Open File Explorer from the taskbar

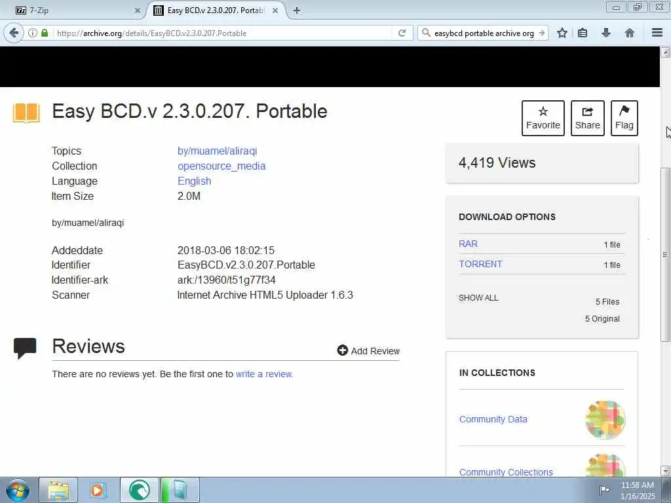(58, 490)
